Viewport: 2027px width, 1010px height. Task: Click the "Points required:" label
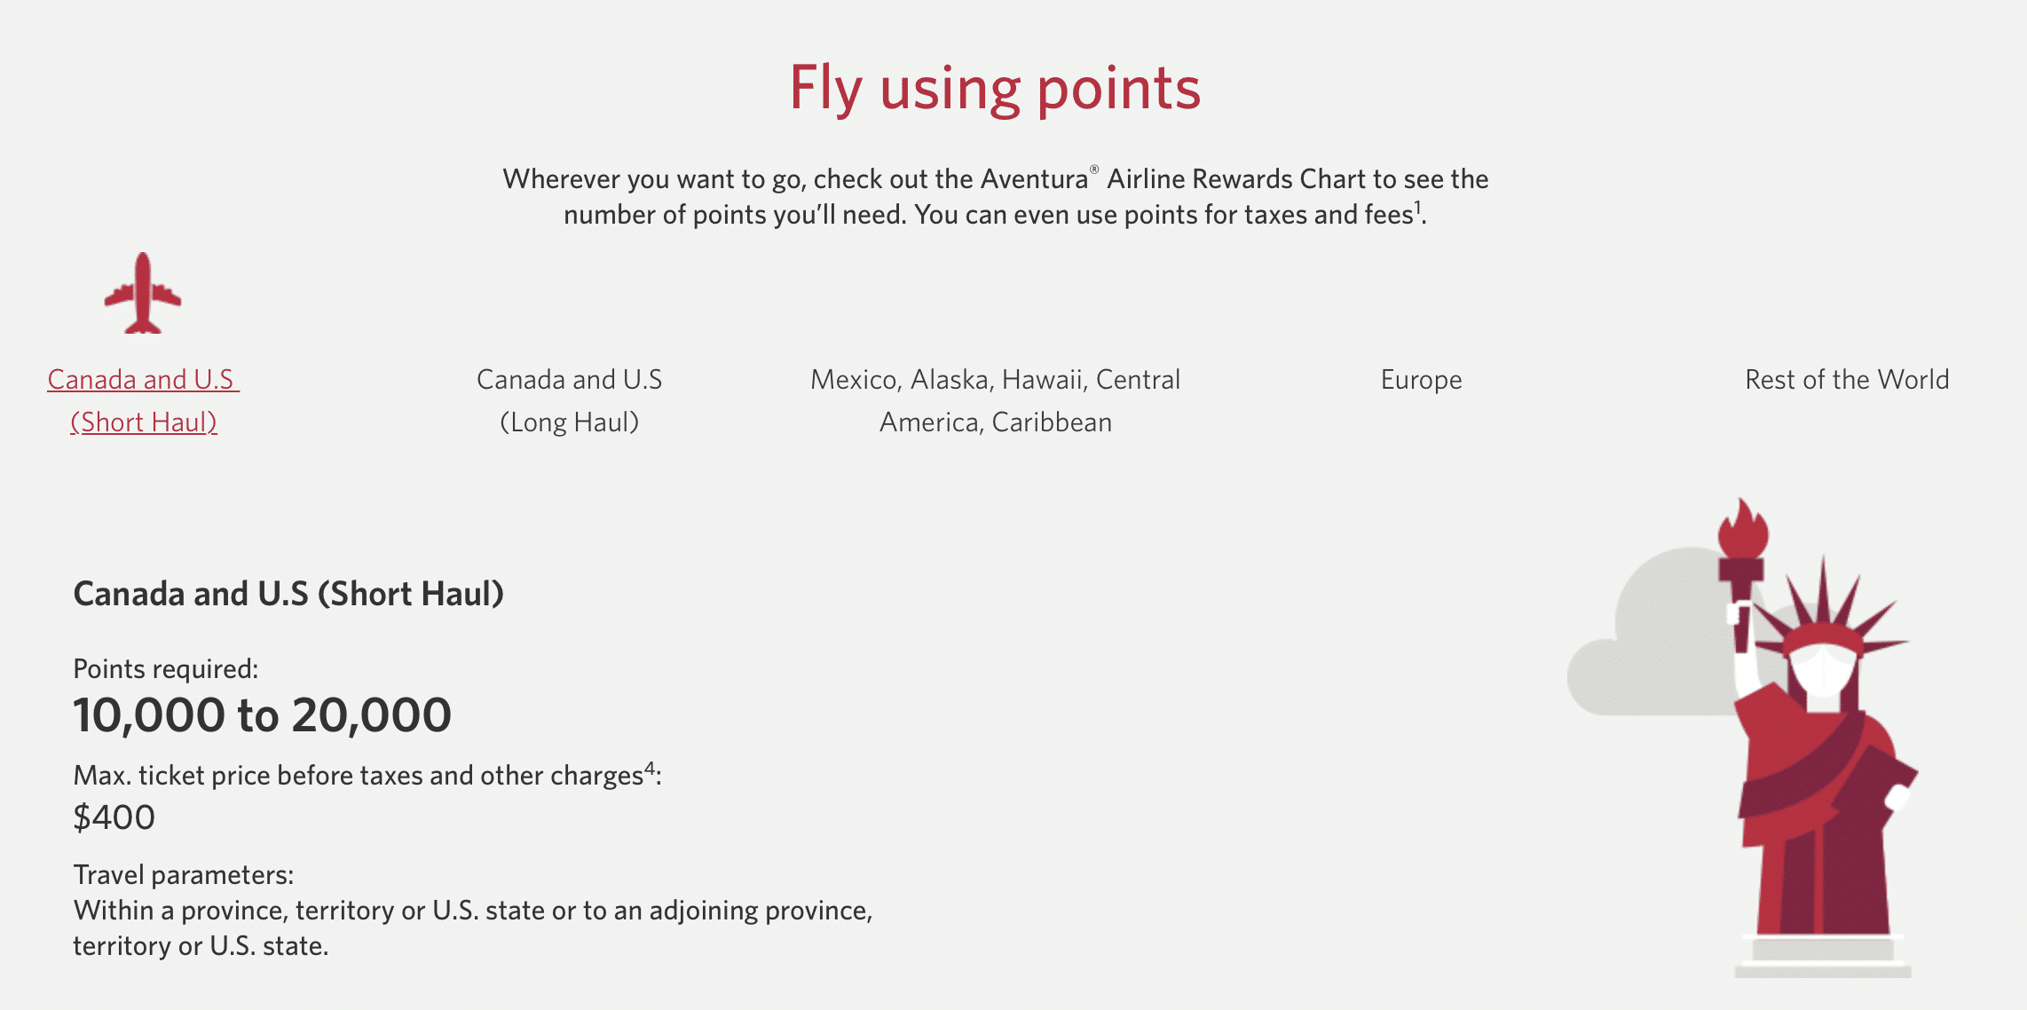pyautogui.click(x=166, y=669)
